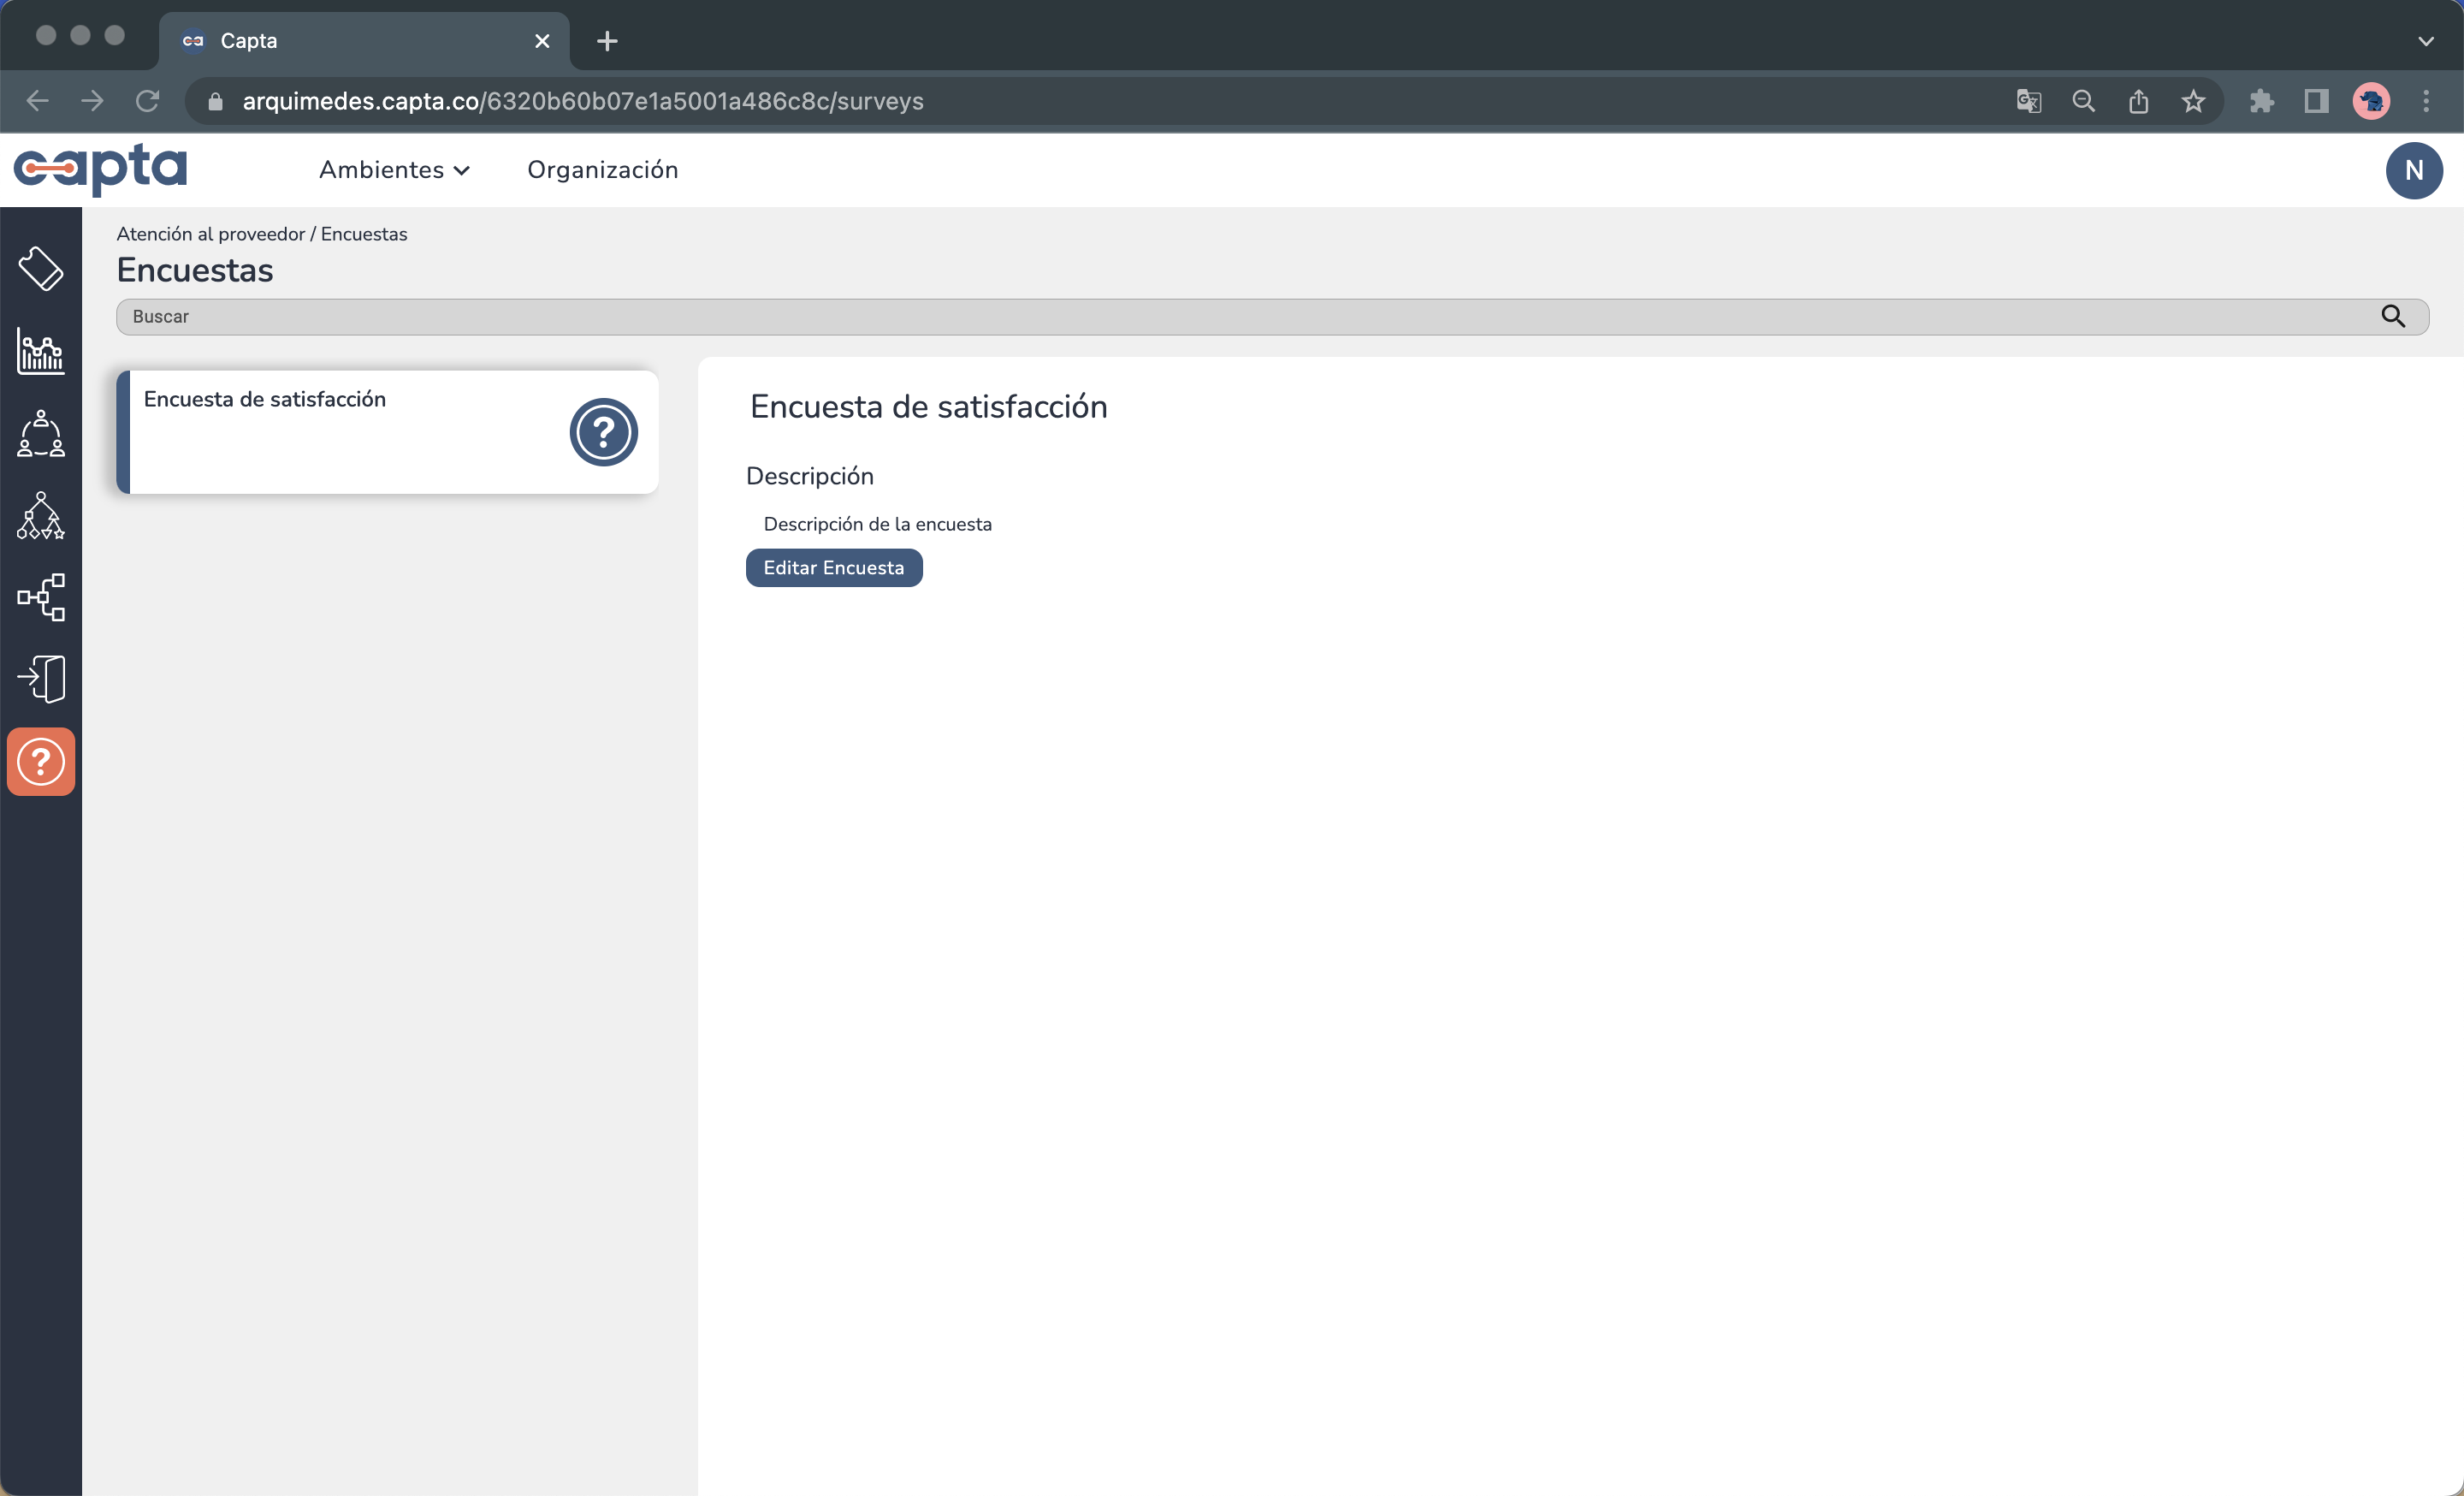
Task: Expand the Ambientes dropdown menu
Action: [394, 170]
